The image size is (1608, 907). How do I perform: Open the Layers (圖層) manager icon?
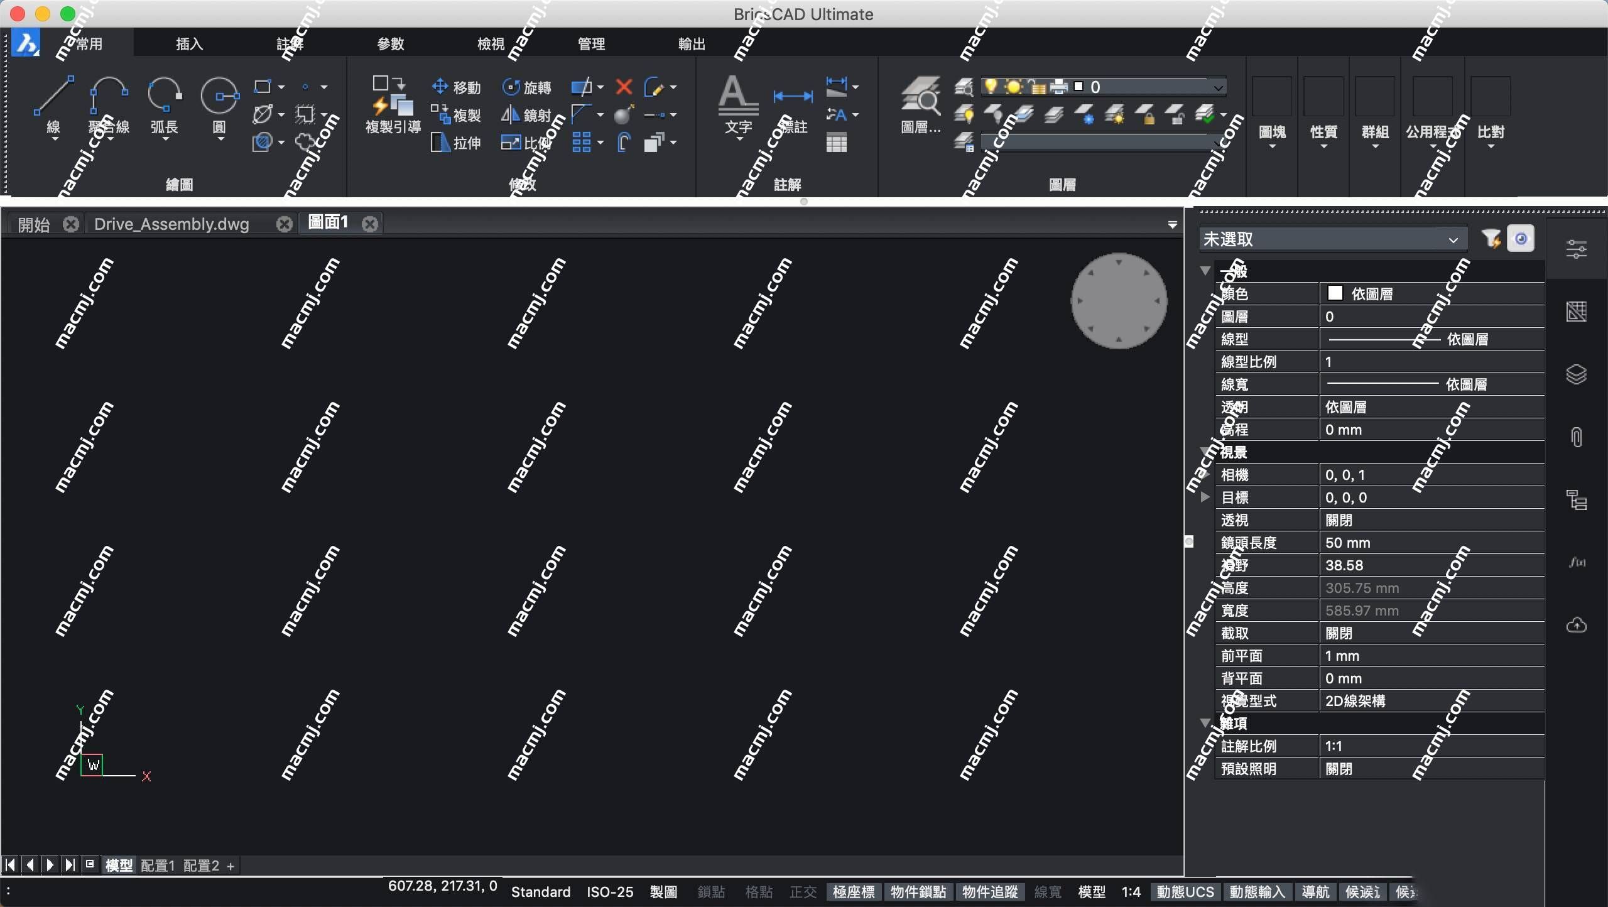point(921,106)
